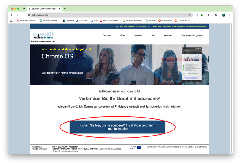Close the eduroam Configuration Assistant tab
Image resolution: width=241 pixels, height=165 pixels.
coord(59,9)
